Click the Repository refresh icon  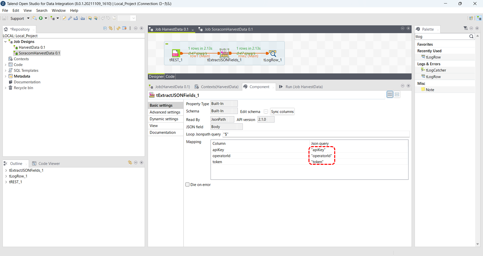(x=118, y=28)
